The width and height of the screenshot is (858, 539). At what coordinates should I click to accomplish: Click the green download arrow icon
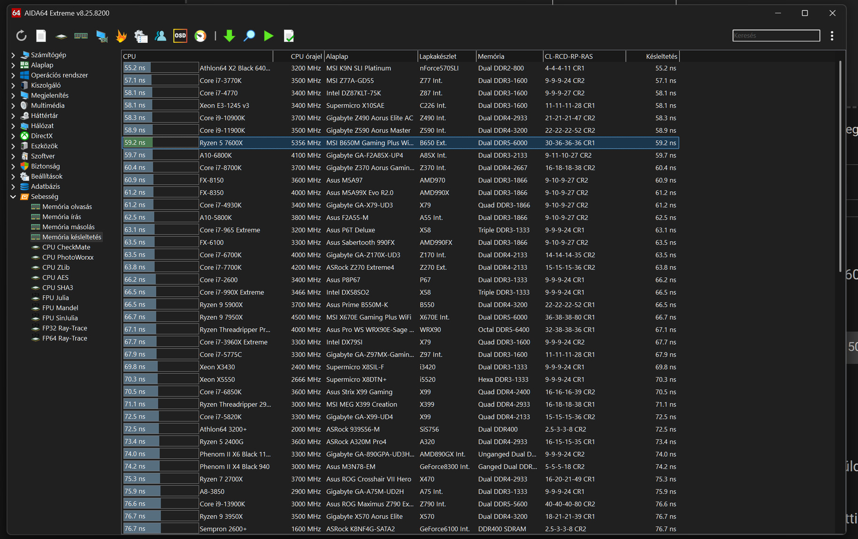click(x=229, y=36)
